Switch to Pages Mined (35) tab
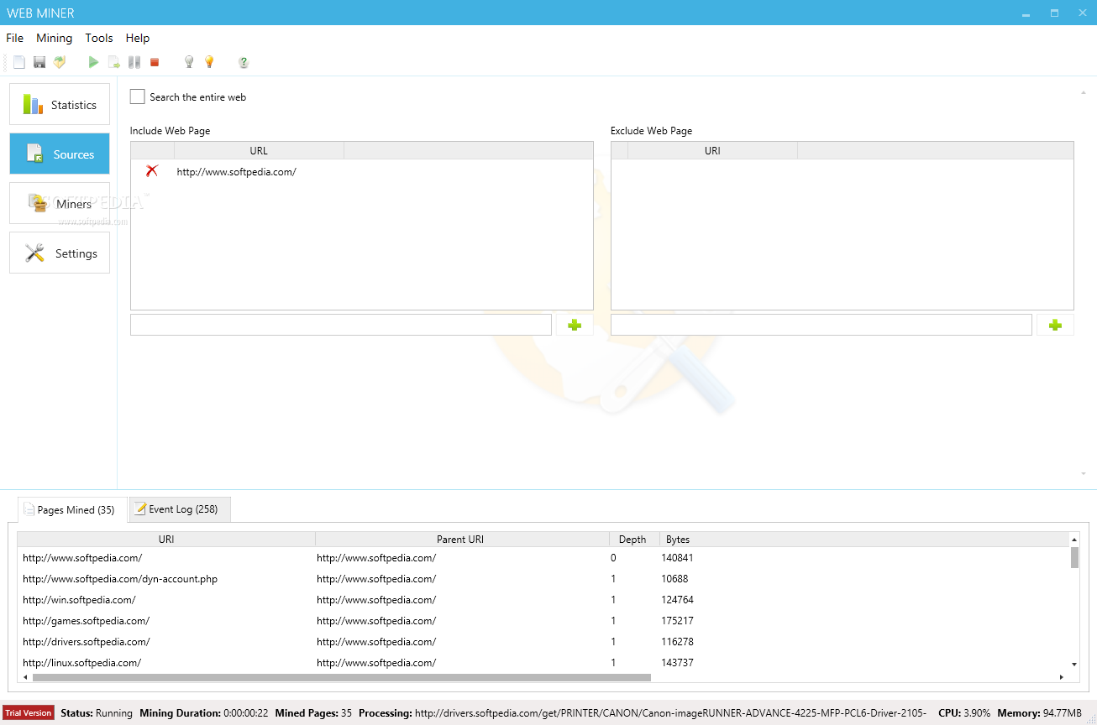The image size is (1097, 725). pyautogui.click(x=72, y=509)
